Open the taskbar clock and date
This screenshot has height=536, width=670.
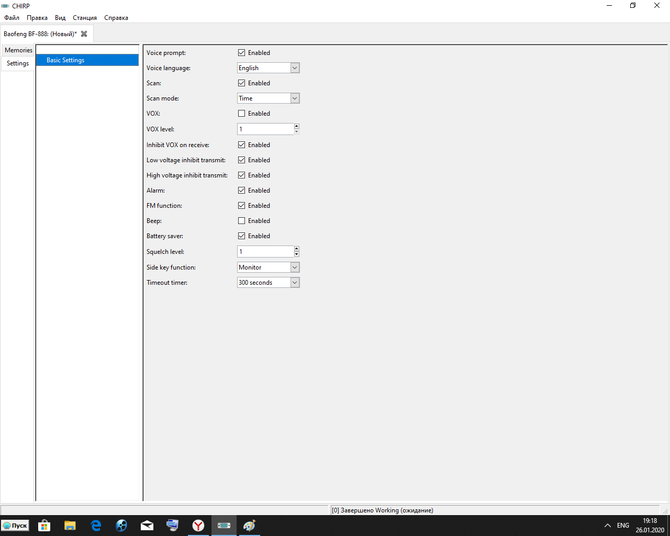[x=650, y=526]
